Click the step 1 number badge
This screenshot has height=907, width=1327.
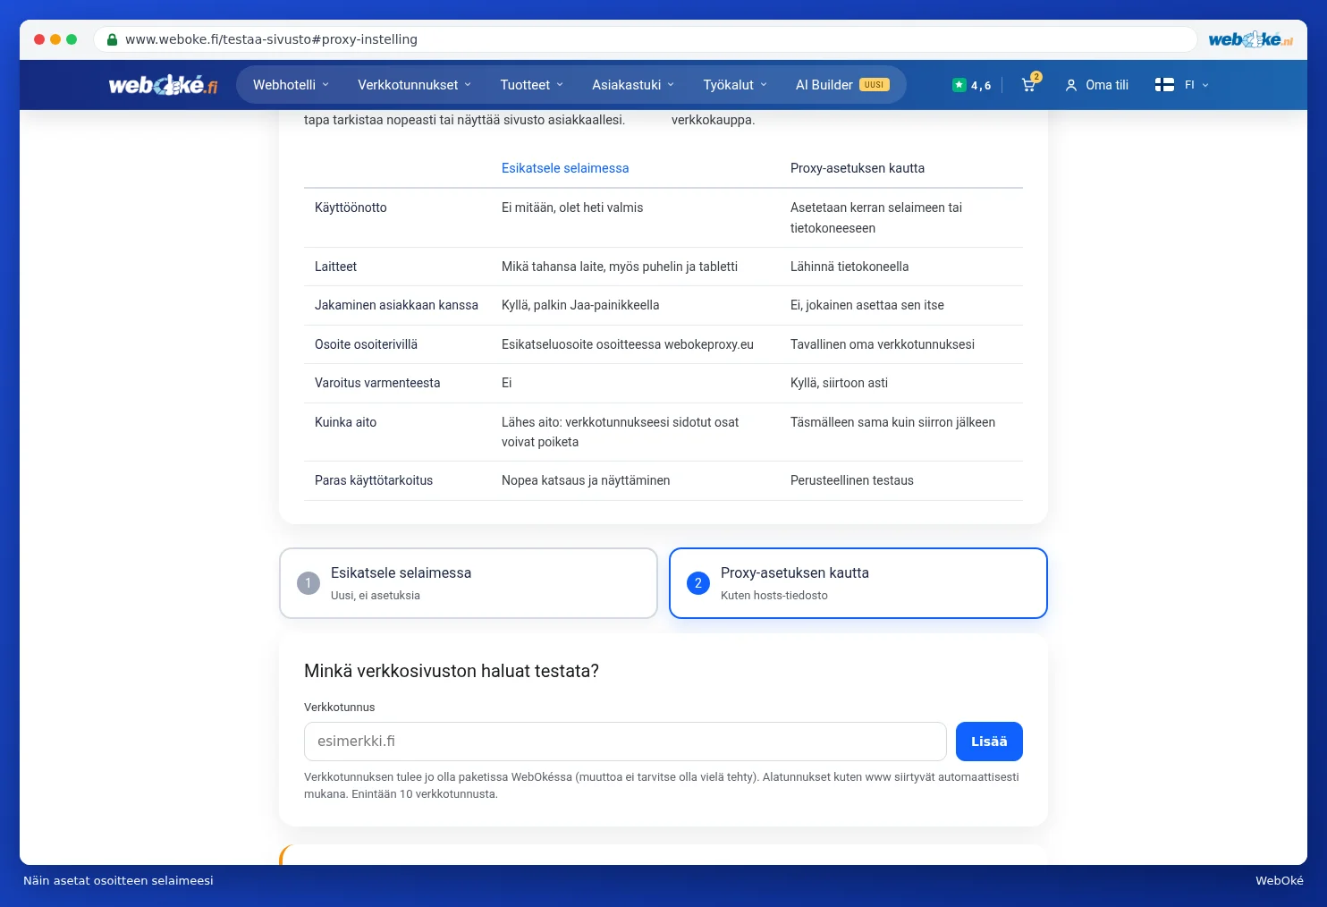(x=309, y=583)
